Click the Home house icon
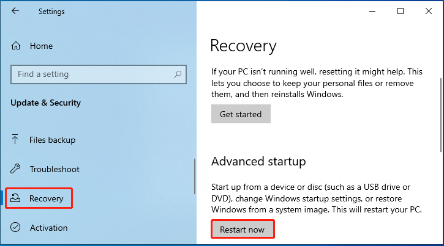 [x=16, y=46]
